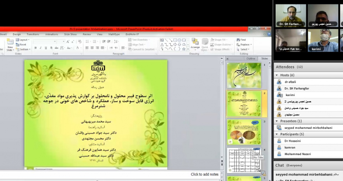Click the Shape Outline color button
This screenshot has width=343, height=181.
[x=222, y=44]
